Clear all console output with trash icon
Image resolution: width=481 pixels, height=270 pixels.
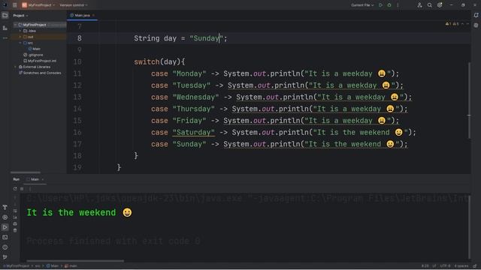point(15,230)
